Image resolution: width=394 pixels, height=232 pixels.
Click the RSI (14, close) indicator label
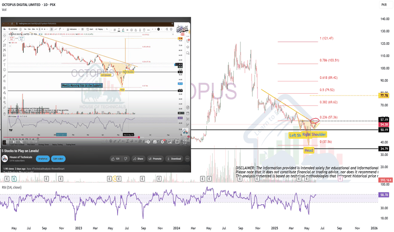click(x=11, y=187)
